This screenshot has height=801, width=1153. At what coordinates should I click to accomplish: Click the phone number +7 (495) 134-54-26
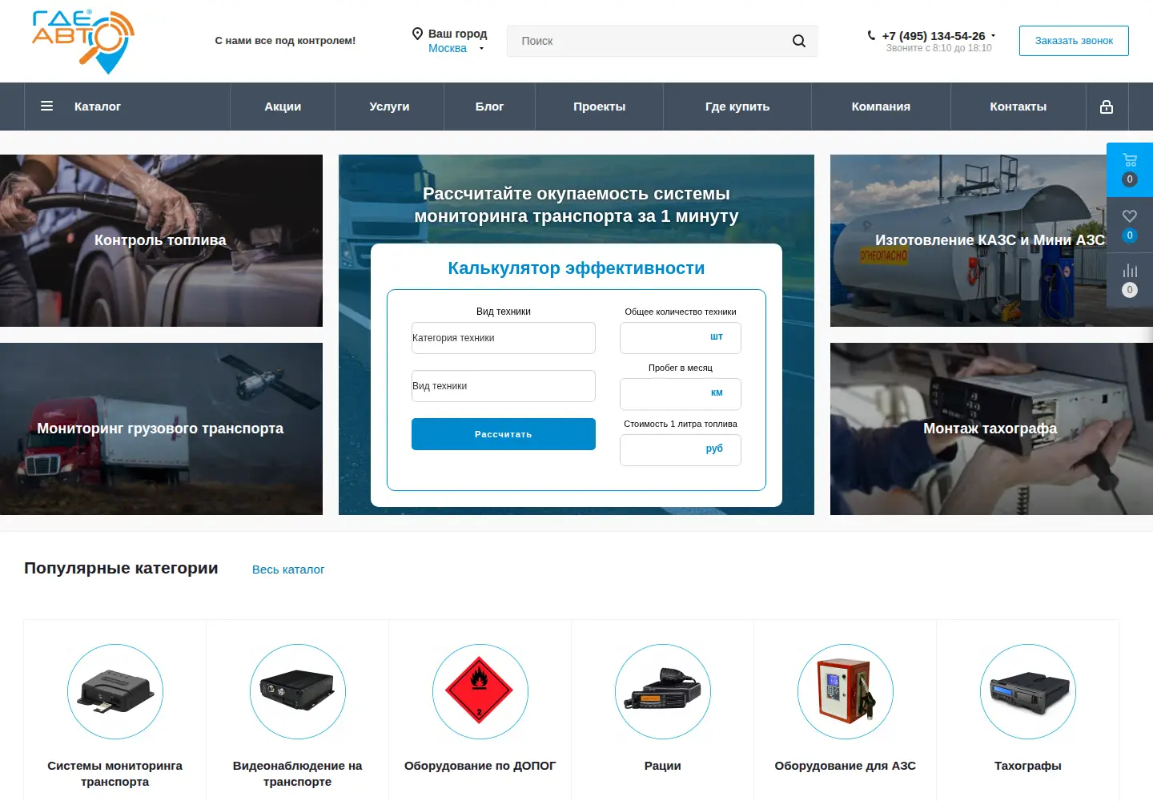(934, 36)
